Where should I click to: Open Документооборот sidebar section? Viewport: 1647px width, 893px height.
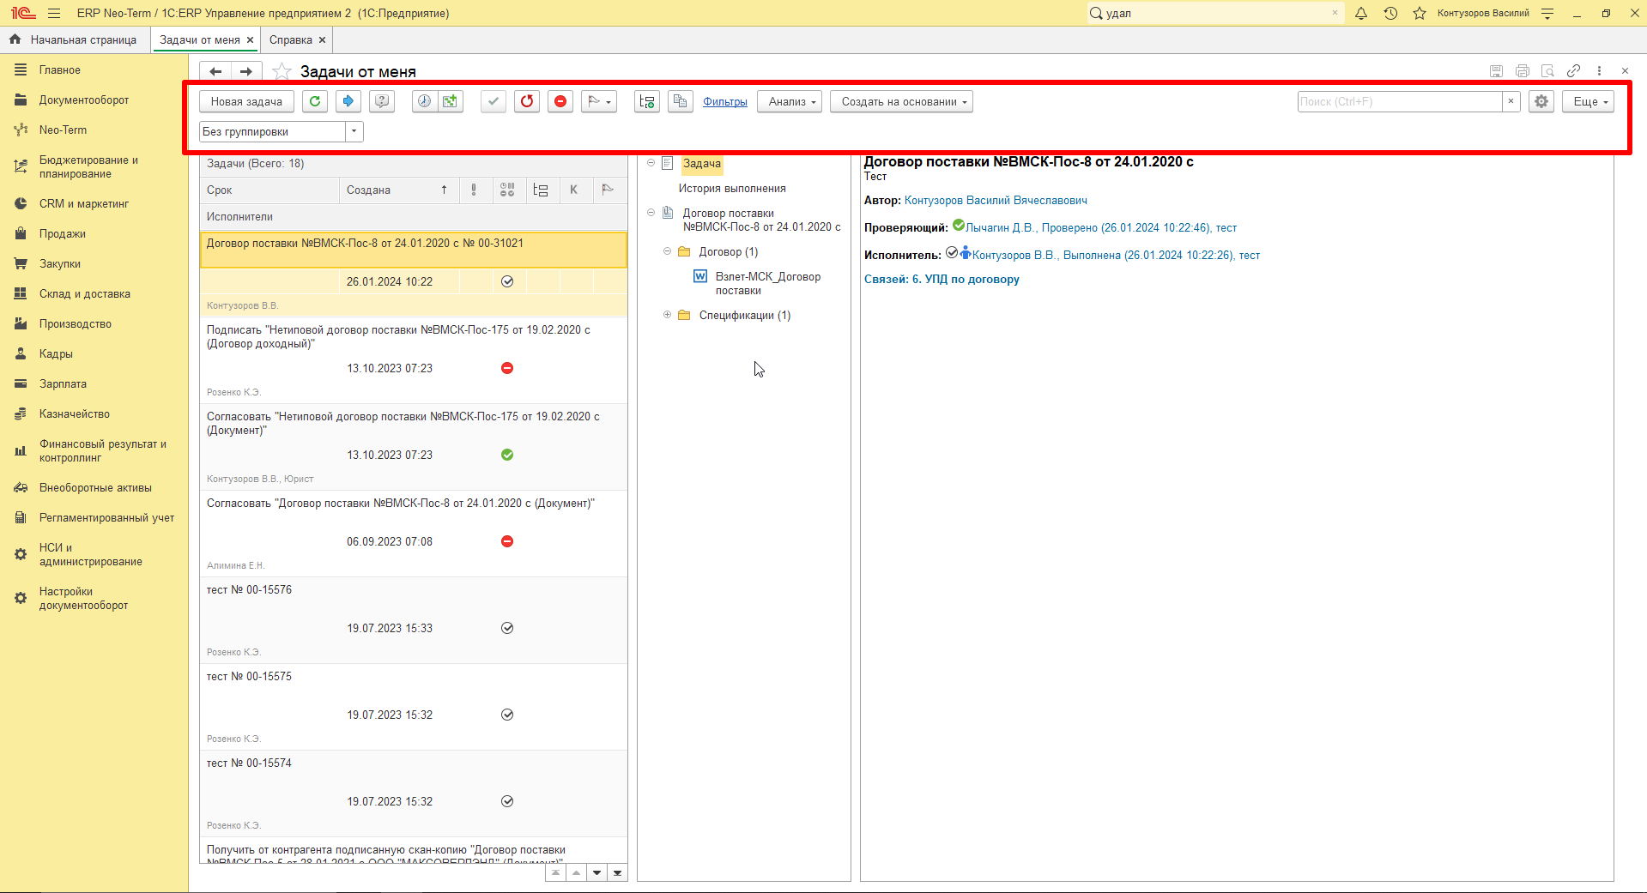pos(84,100)
